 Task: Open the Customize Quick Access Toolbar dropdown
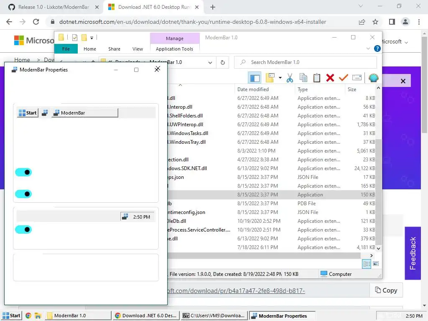pos(92,38)
